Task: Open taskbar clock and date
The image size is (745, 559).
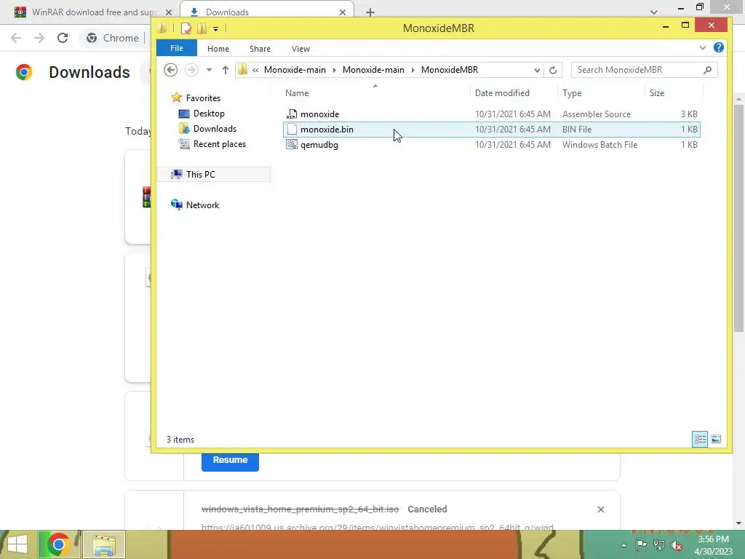Action: pos(713,545)
